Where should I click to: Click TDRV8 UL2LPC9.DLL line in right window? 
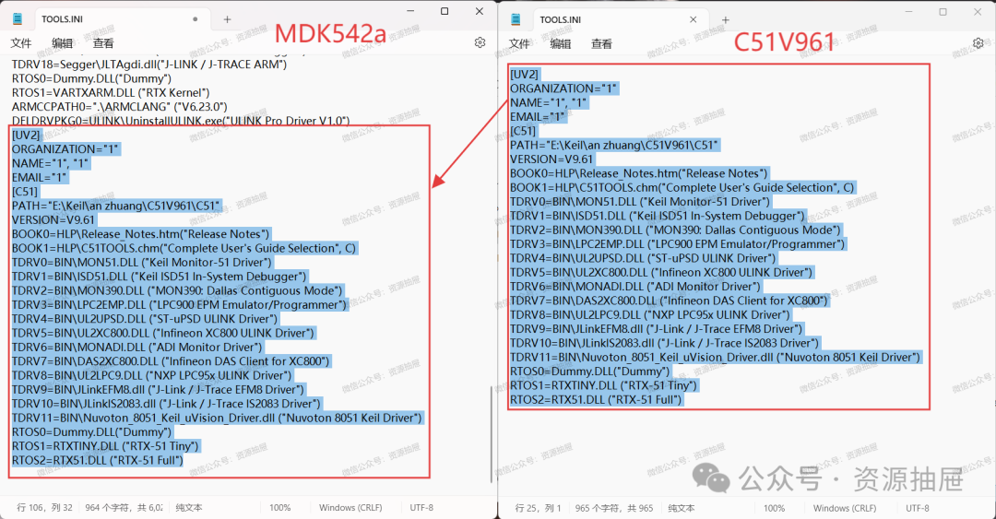click(x=650, y=314)
